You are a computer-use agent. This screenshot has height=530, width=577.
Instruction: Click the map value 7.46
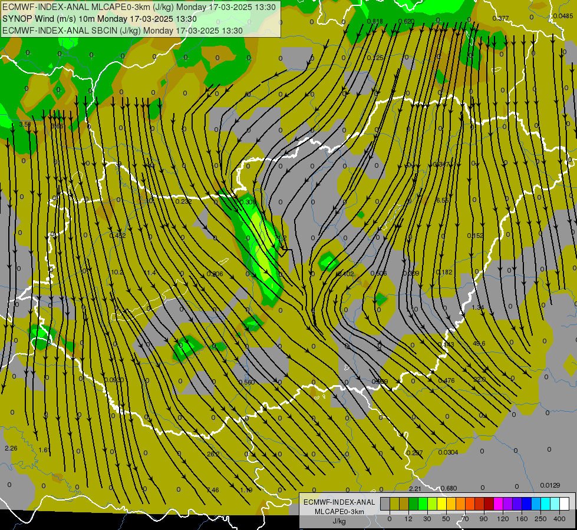pyautogui.click(x=213, y=490)
